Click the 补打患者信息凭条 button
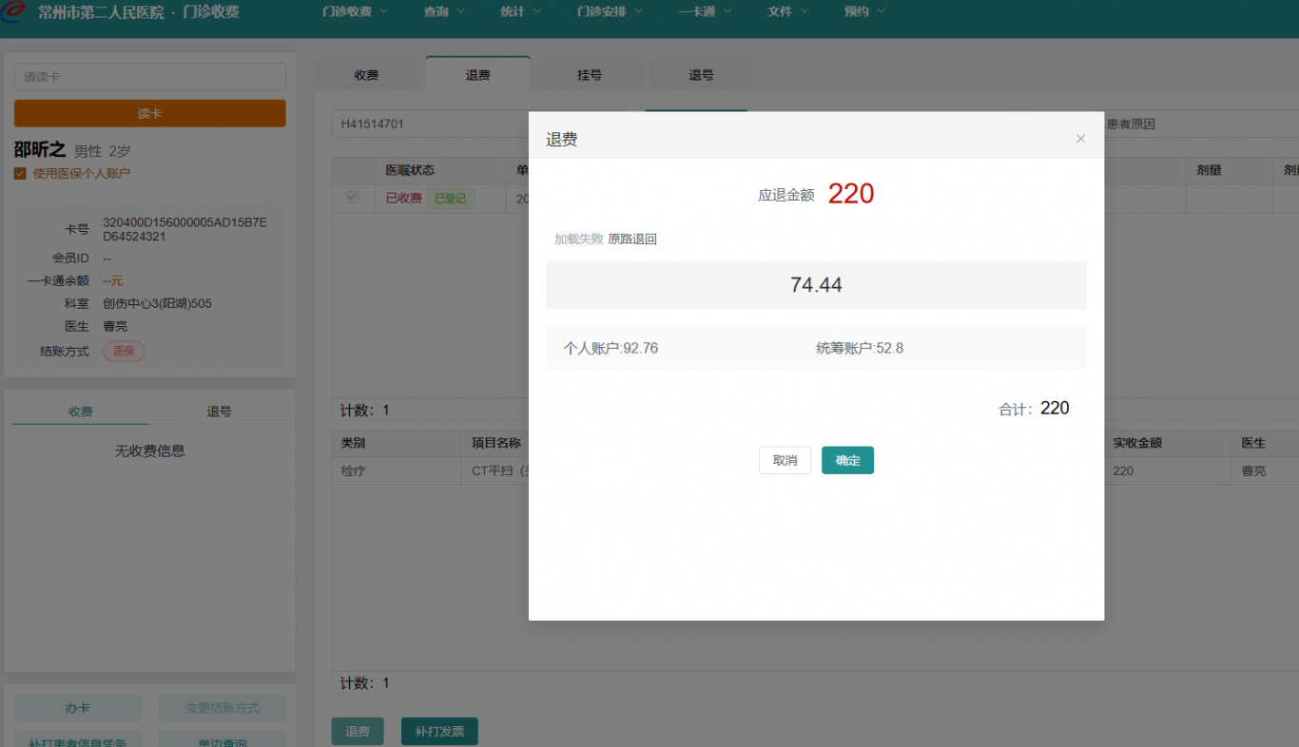The height and width of the screenshot is (747, 1299). 77,740
